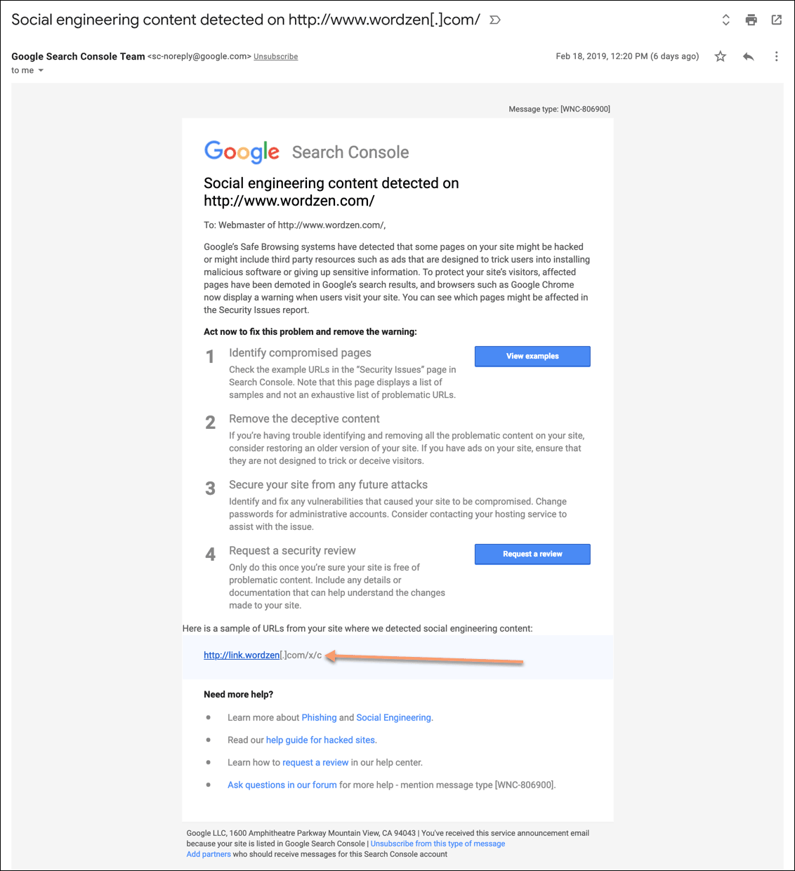Click the Add partners link
The width and height of the screenshot is (795, 871).
(x=209, y=854)
